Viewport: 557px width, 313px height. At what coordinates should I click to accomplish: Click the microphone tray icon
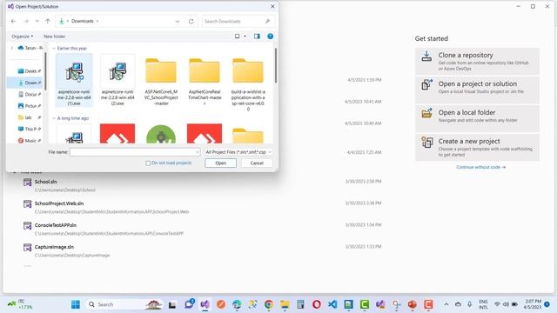point(470,304)
